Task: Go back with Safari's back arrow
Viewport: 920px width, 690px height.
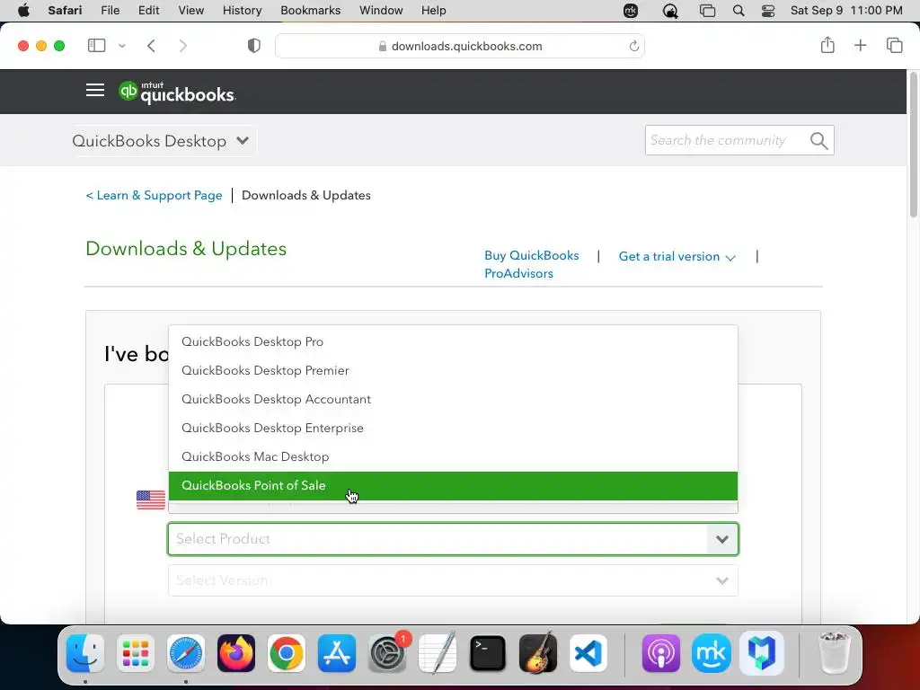Action: click(x=151, y=46)
